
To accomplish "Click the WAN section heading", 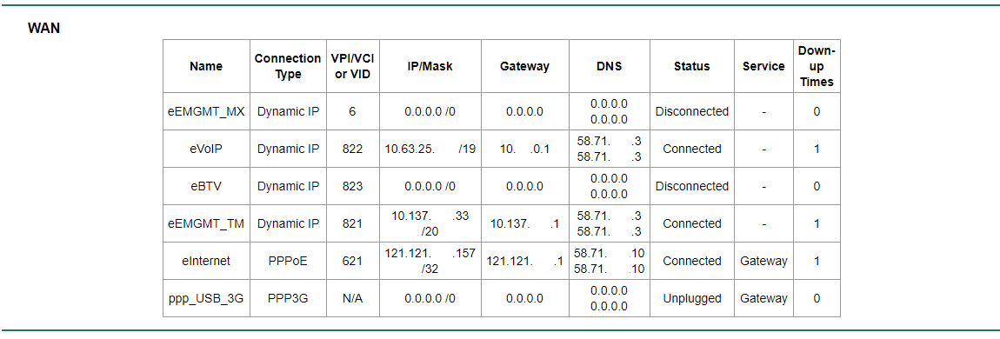I will pyautogui.click(x=44, y=29).
